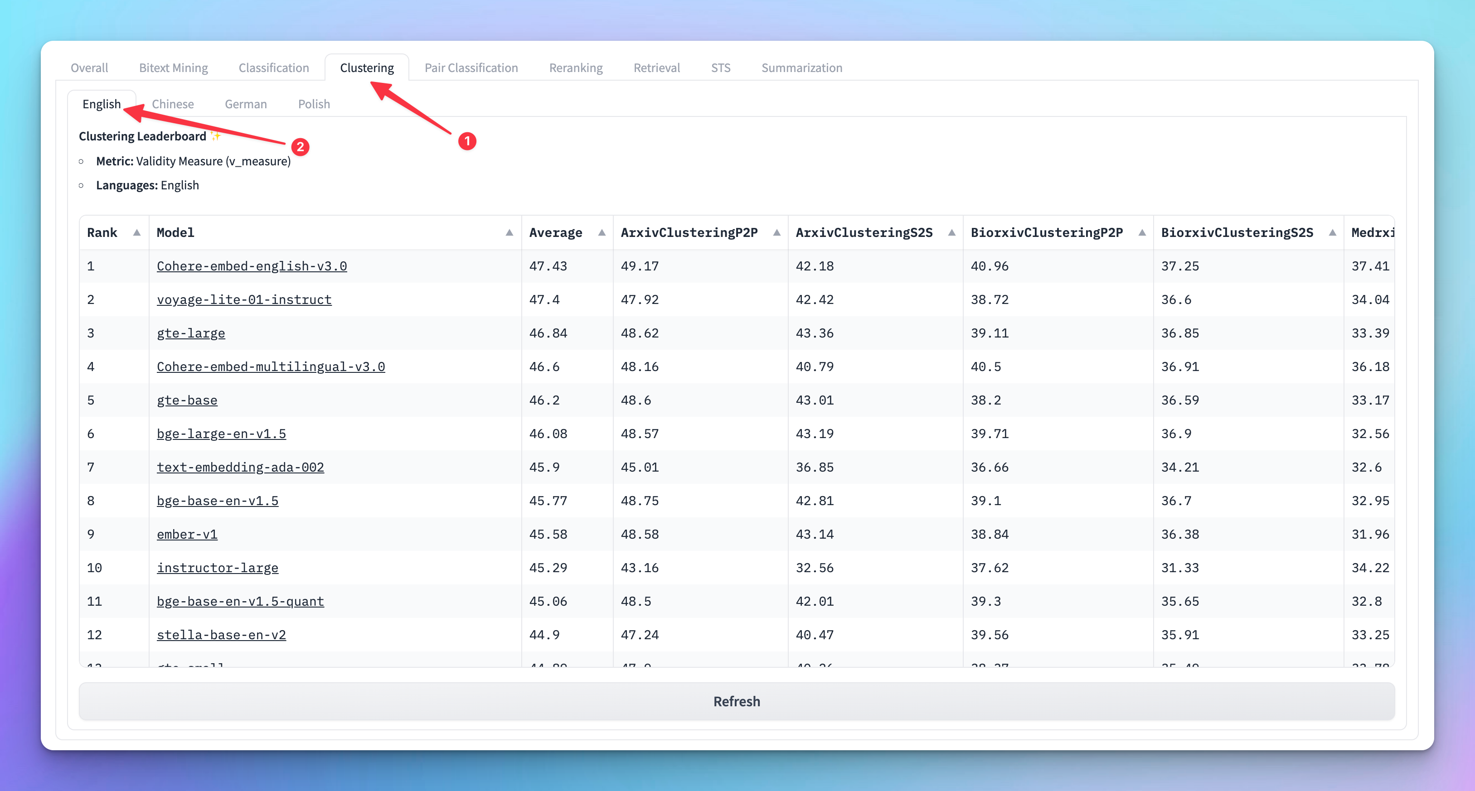Sort table by Rank column arrow
The image size is (1475, 791).
[136, 232]
